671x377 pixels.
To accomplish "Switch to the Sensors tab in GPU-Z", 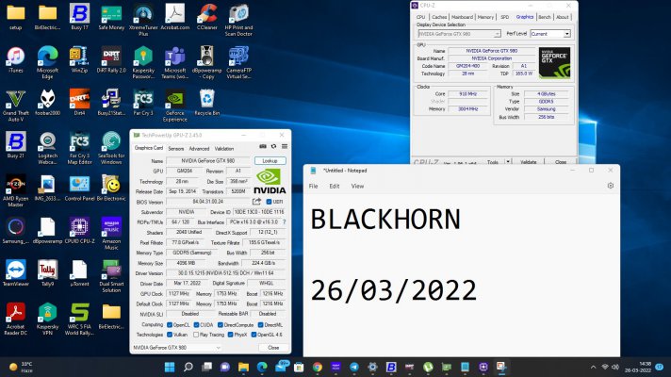I will coord(176,149).
